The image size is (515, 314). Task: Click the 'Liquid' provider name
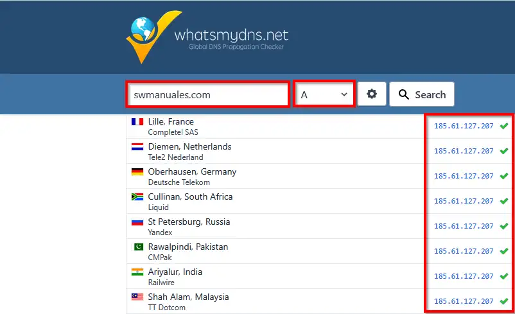click(159, 207)
